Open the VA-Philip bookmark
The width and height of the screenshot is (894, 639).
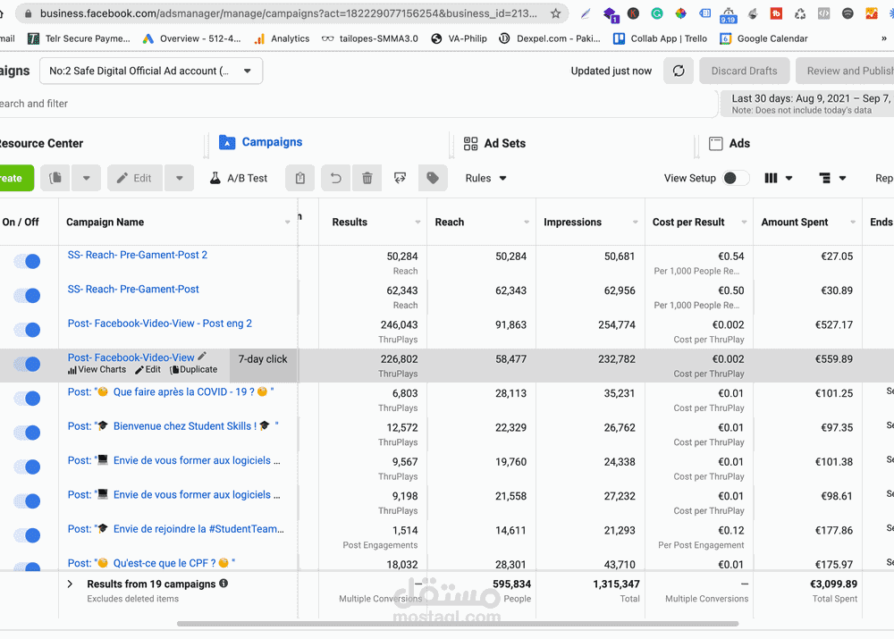click(459, 38)
